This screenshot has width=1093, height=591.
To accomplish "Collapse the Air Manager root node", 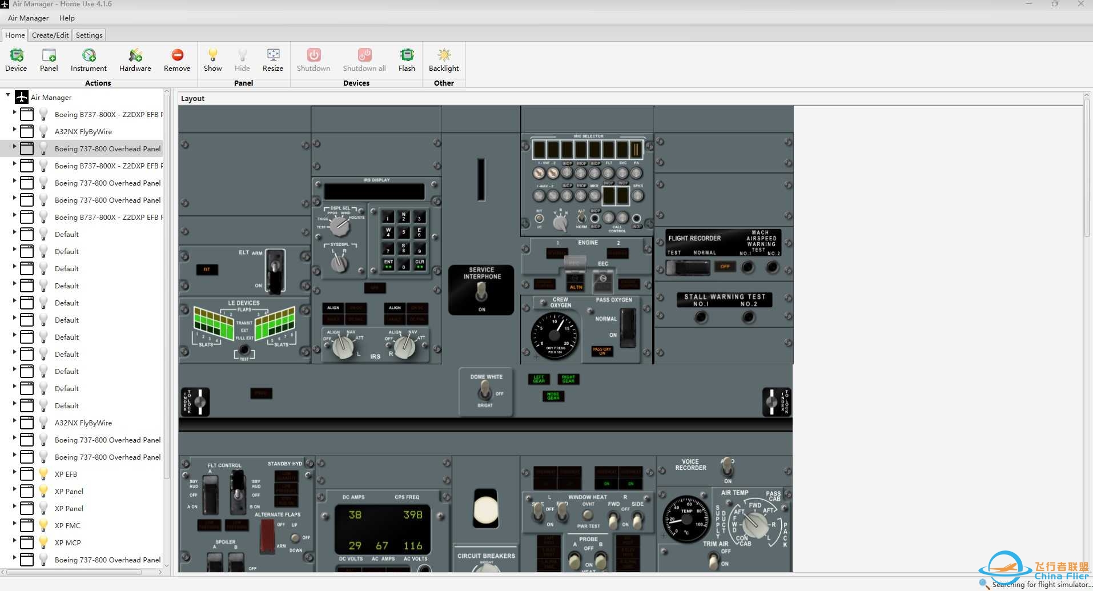I will coord(8,95).
